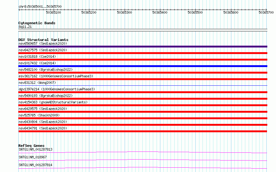Click the 8q11.21 cytogenetic band line
This screenshot has height=172, width=276.
(x=143, y=30)
